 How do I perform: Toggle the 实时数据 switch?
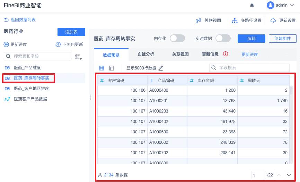pos(223,38)
